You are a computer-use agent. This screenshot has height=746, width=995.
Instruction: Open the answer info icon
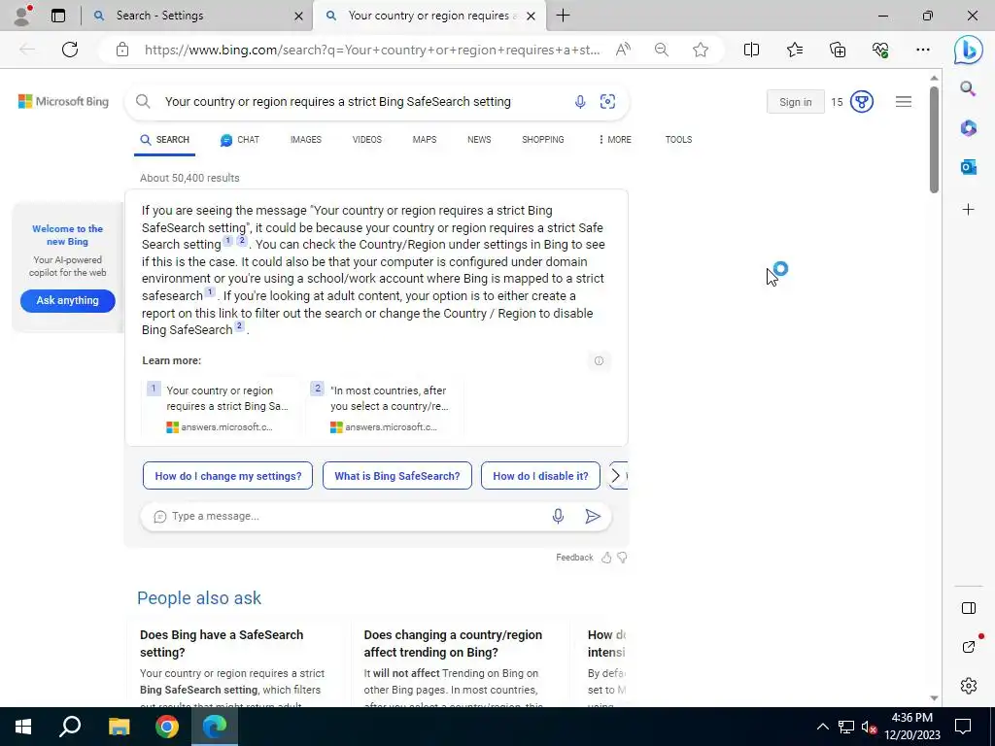(599, 361)
